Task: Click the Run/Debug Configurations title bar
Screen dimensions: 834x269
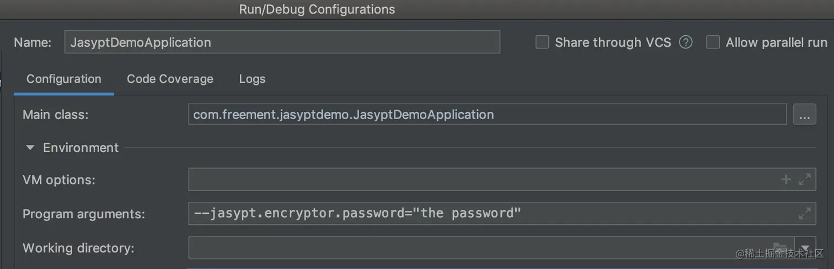Action: pos(317,9)
